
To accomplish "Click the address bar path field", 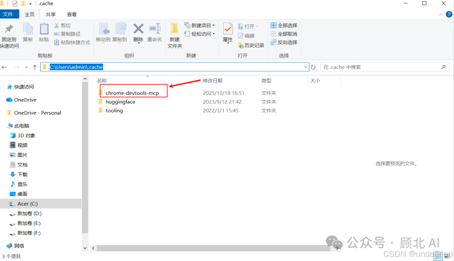I will [x=174, y=67].
